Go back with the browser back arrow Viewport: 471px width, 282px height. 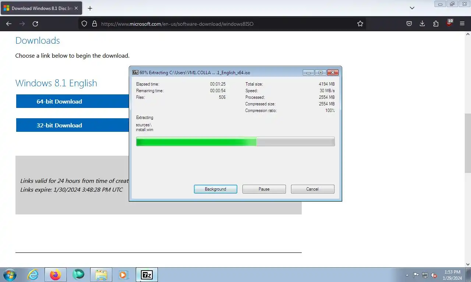(9, 23)
